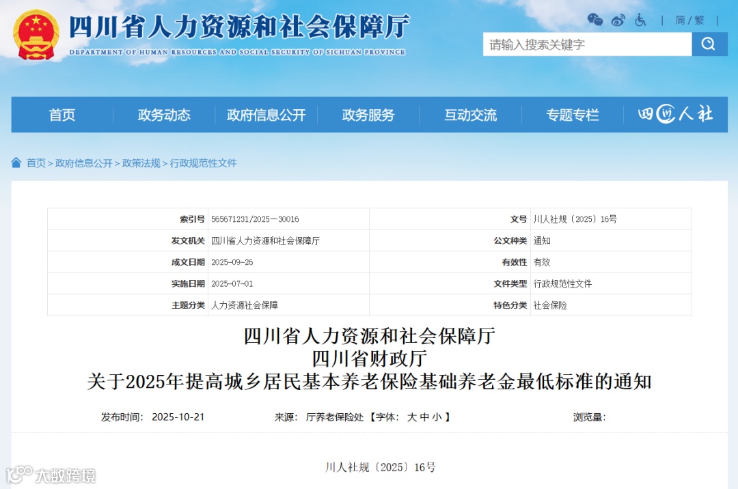Viewport: 738px width, 489px height.
Task: Click the home icon in the breadcrumb
Action: pyautogui.click(x=14, y=164)
